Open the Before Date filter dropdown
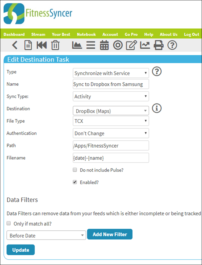202x265 pixels. [x=46, y=235]
